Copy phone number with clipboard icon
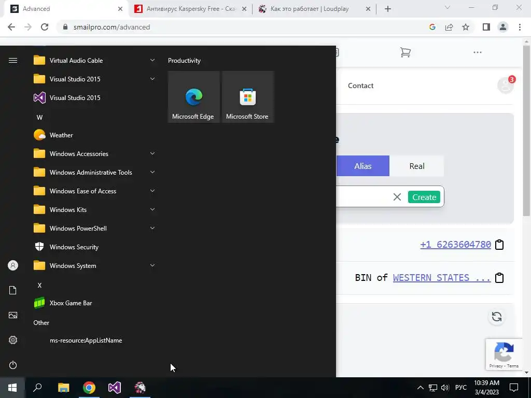The height and width of the screenshot is (398, 531). pyautogui.click(x=499, y=245)
